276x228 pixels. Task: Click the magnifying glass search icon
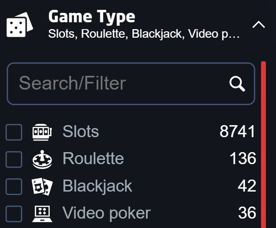237,84
